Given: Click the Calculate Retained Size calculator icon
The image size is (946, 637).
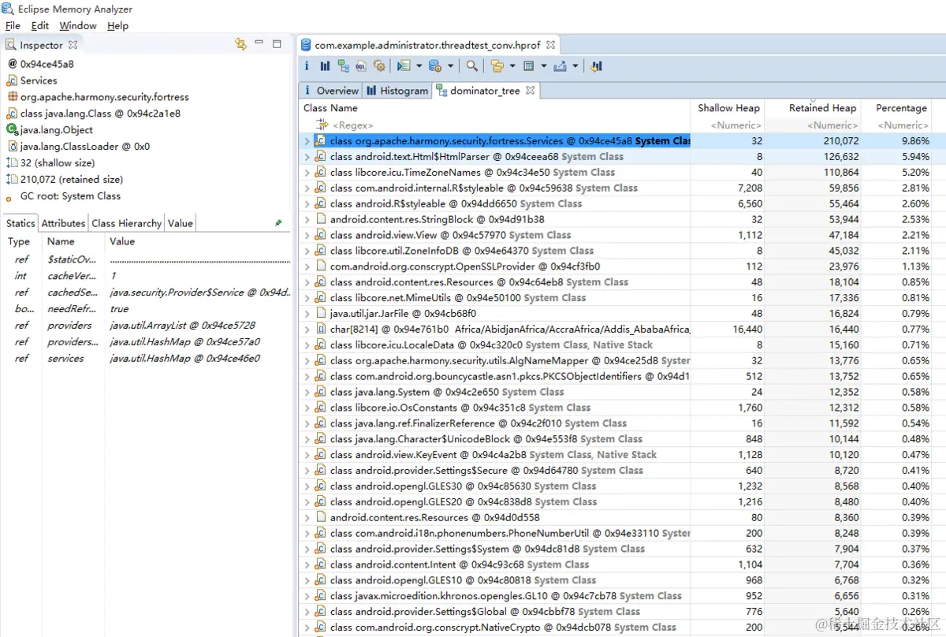Looking at the screenshot, I should [x=529, y=66].
